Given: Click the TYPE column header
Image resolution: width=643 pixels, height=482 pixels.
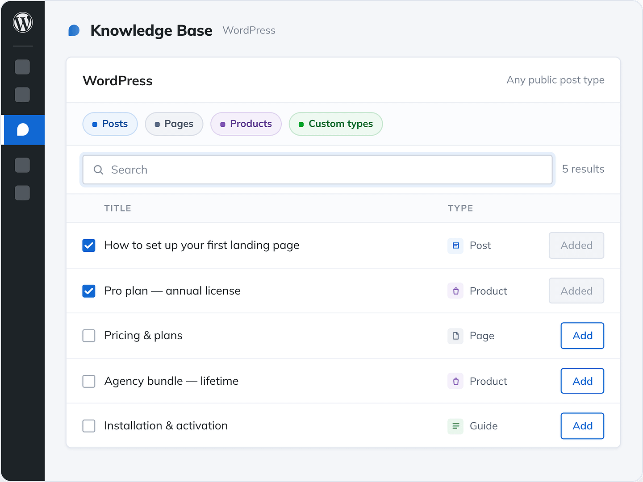Looking at the screenshot, I should tap(460, 208).
